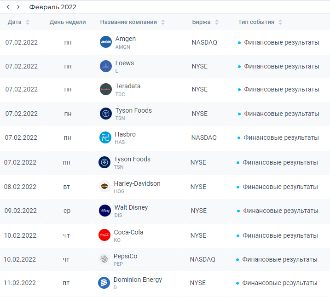Screen dimensions: 330x297
Task: Sort by Название компании arrows
Action: point(163,22)
